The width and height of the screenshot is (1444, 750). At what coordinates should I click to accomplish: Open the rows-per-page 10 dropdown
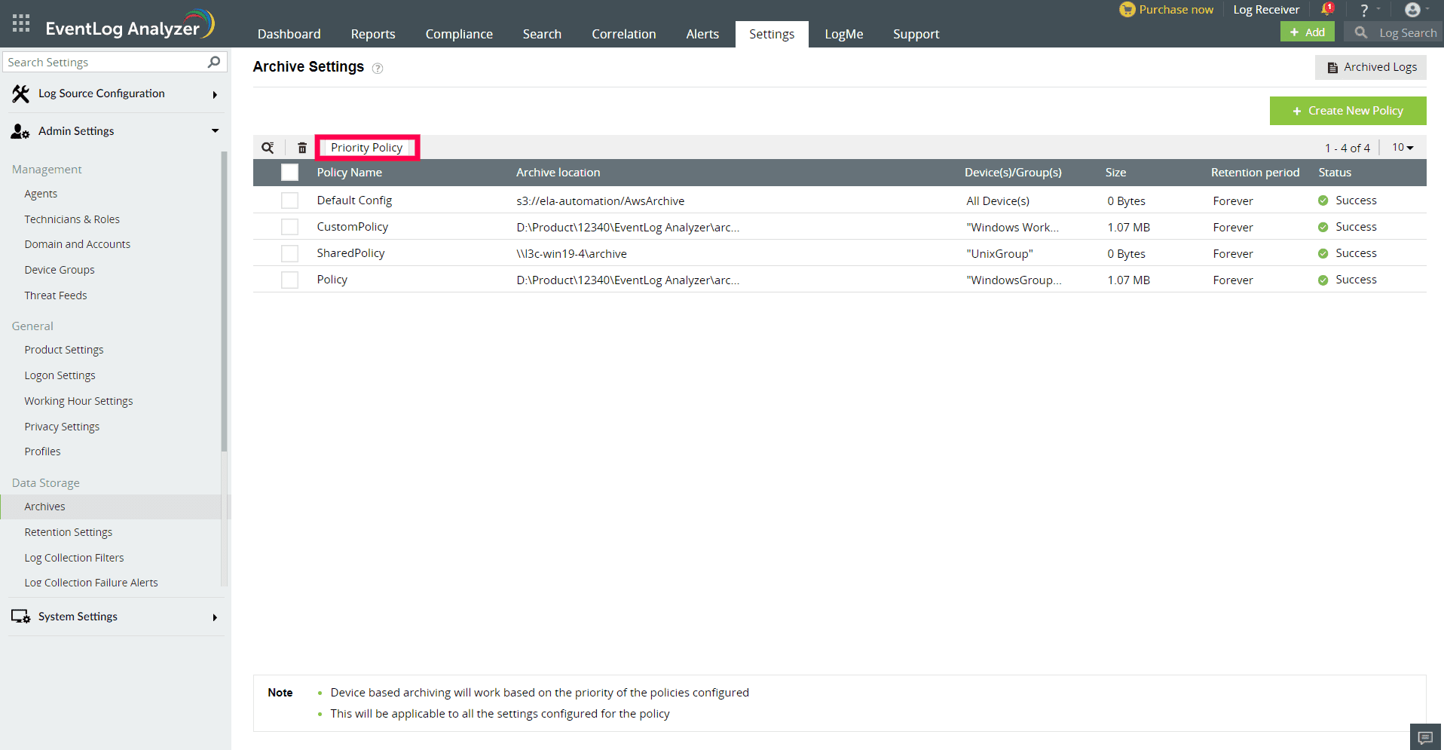click(1403, 148)
